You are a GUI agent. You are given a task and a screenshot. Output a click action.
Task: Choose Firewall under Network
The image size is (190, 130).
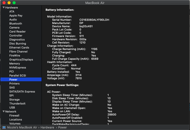14,115
